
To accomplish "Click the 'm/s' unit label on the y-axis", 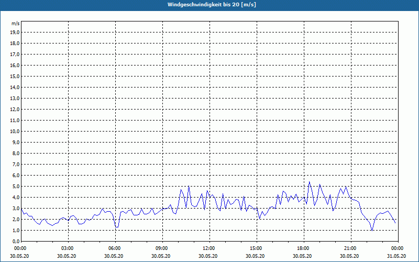I will coord(16,24).
